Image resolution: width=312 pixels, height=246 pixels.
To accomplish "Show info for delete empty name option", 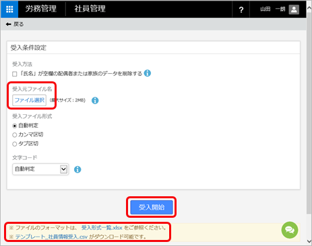I will click(148, 73).
